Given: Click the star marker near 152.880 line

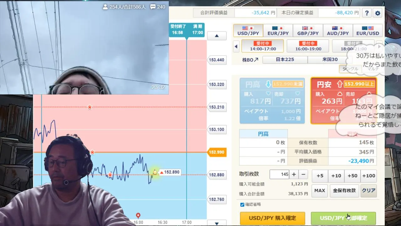Looking at the screenshot, I should click(x=110, y=175).
